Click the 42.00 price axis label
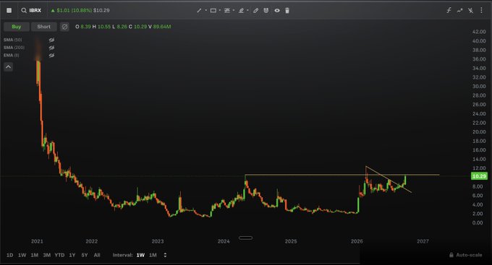Image resolution: width=492 pixels, height=265 pixels. 479,32
